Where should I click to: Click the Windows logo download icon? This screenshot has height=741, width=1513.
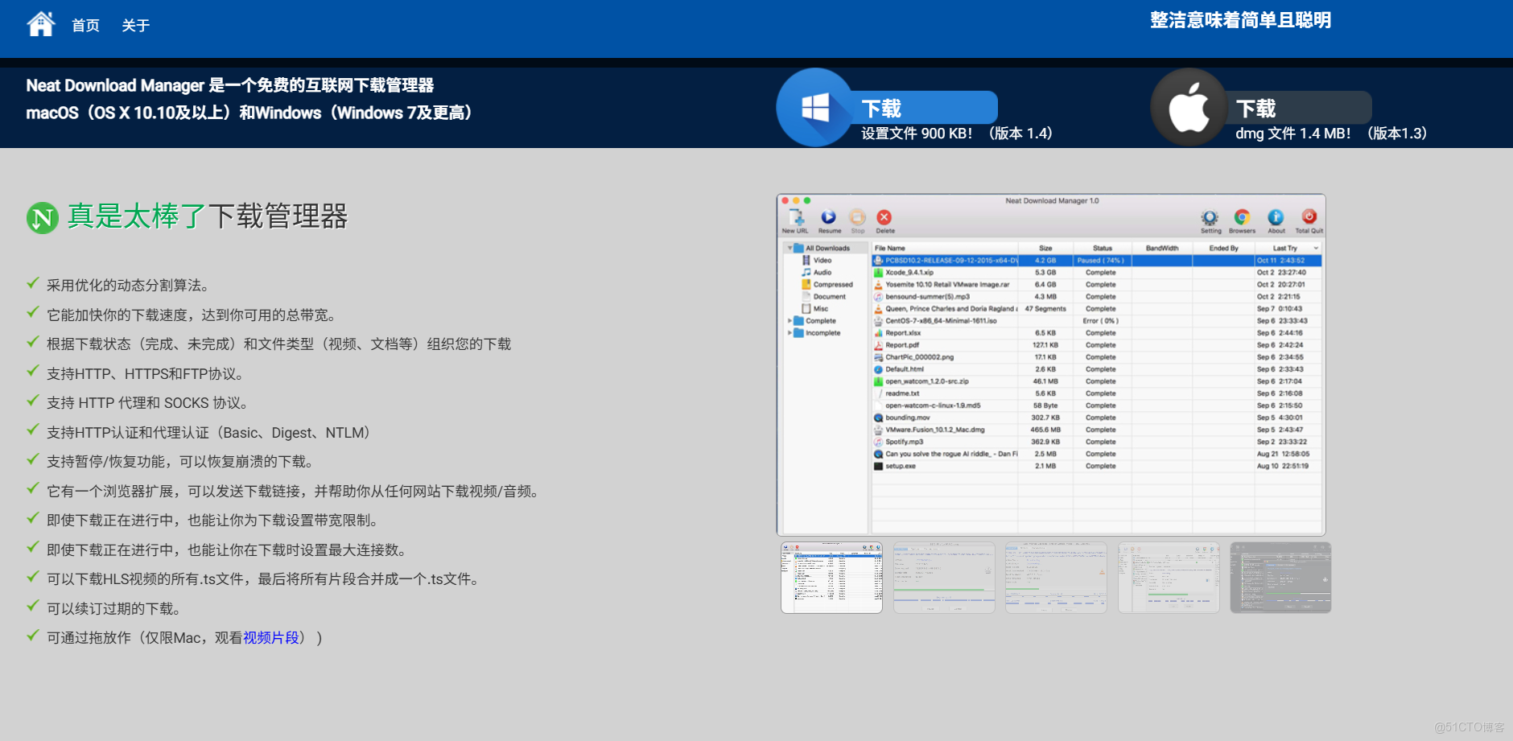[815, 107]
